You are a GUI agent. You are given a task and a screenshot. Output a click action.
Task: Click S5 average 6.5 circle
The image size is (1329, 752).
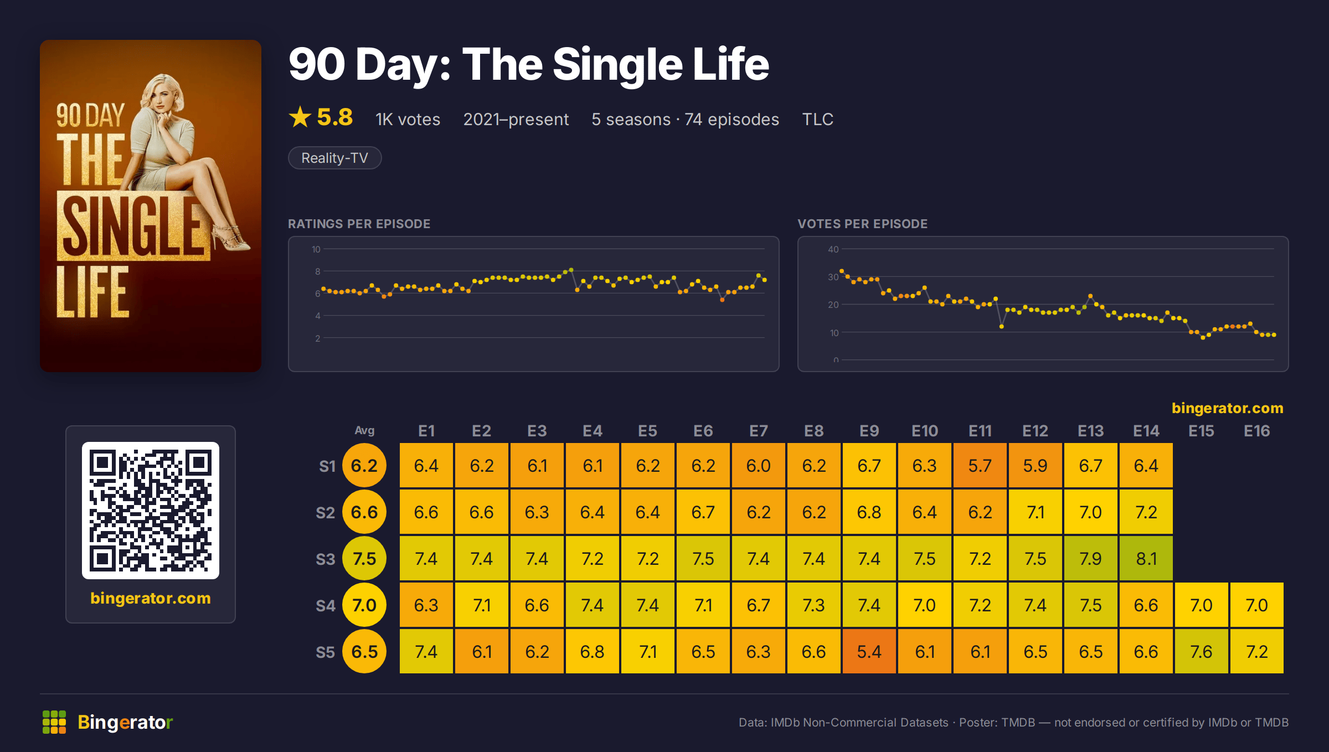[x=364, y=651]
